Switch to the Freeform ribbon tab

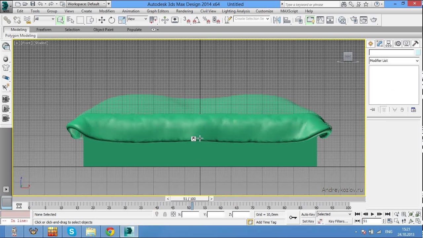click(x=44, y=30)
